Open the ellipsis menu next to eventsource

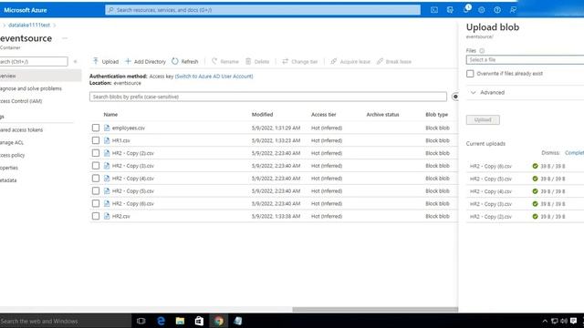tap(65, 38)
